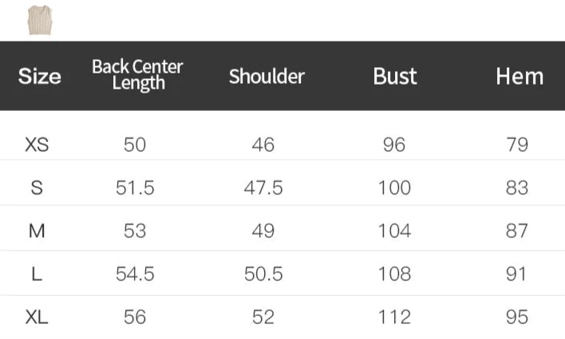
Task: Select the Shoulder column header
Action: (267, 77)
